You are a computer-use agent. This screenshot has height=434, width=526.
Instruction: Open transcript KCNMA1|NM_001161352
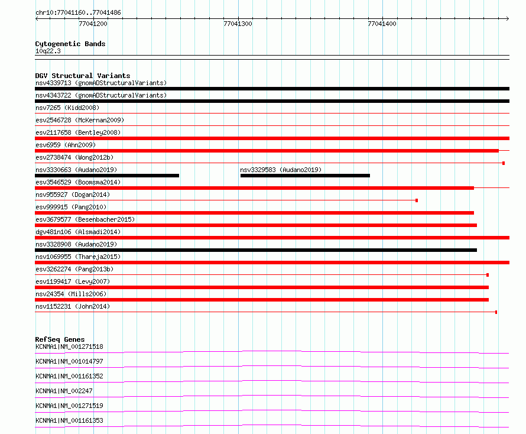click(x=69, y=376)
